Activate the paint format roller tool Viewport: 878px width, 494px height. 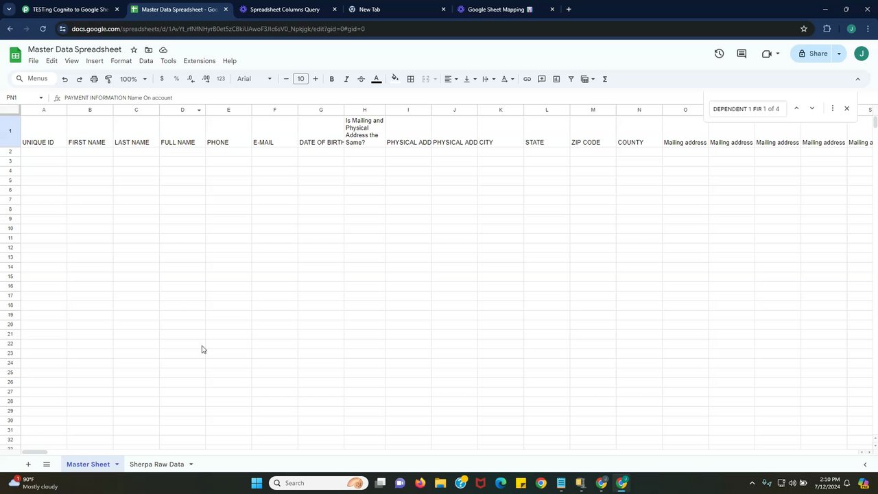point(108,79)
